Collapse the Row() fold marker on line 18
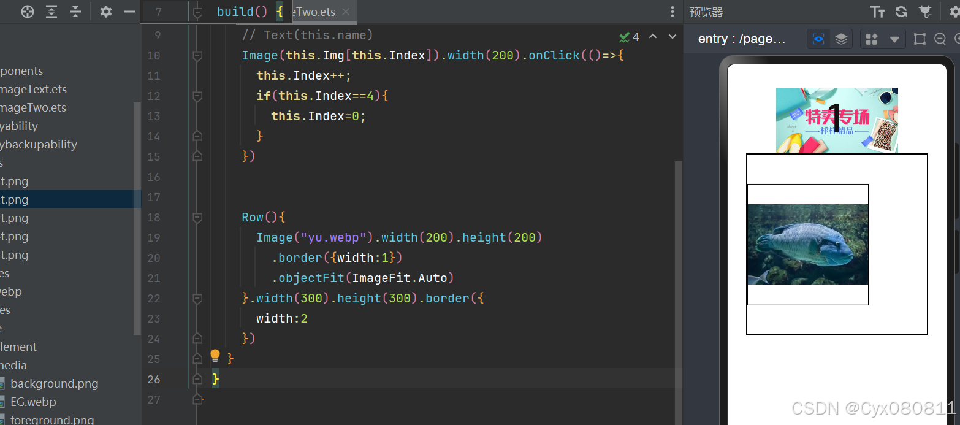The height and width of the screenshot is (425, 960). [x=197, y=217]
